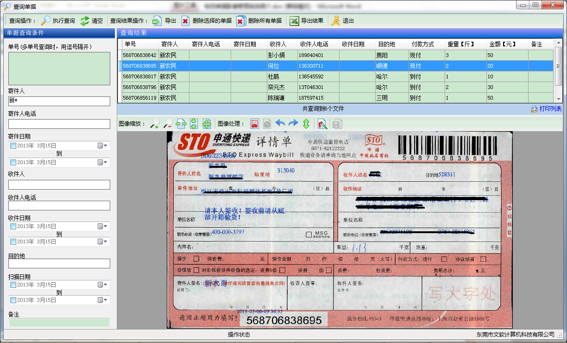Enable the 寄件日期 start date checkbox
This screenshot has width=567, height=343.
tap(13, 146)
